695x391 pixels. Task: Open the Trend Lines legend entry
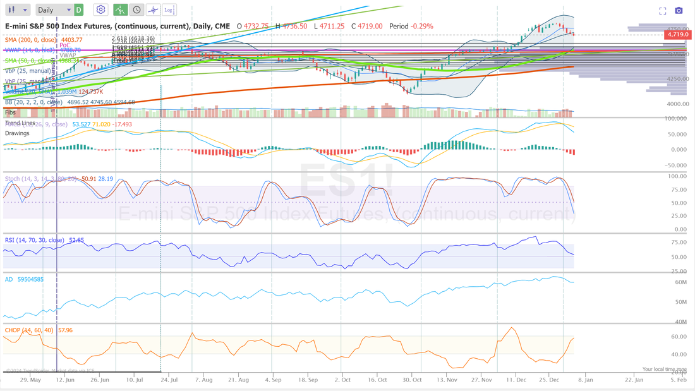pos(20,123)
